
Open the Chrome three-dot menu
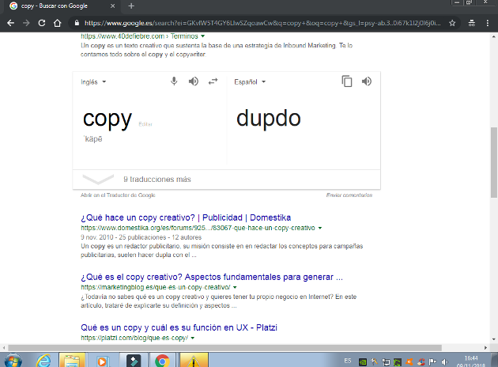tap(488, 23)
